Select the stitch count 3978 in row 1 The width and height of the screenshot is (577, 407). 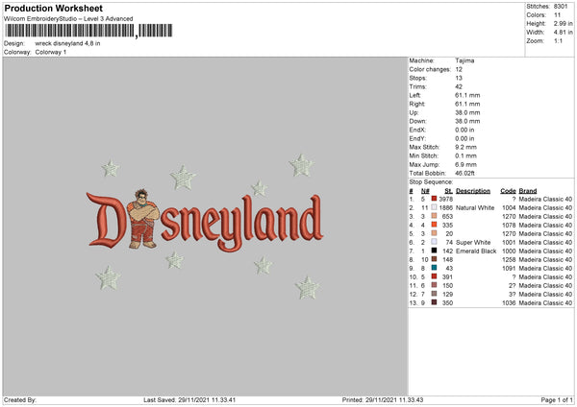445,199
